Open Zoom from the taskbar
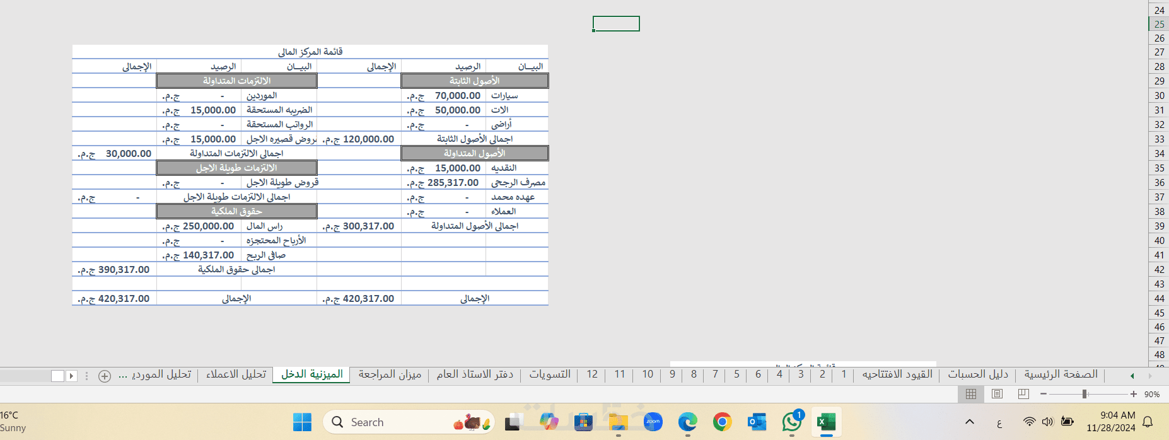 [653, 422]
